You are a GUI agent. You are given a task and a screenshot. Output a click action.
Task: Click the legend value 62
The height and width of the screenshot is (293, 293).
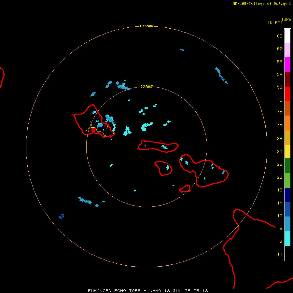point(280,49)
